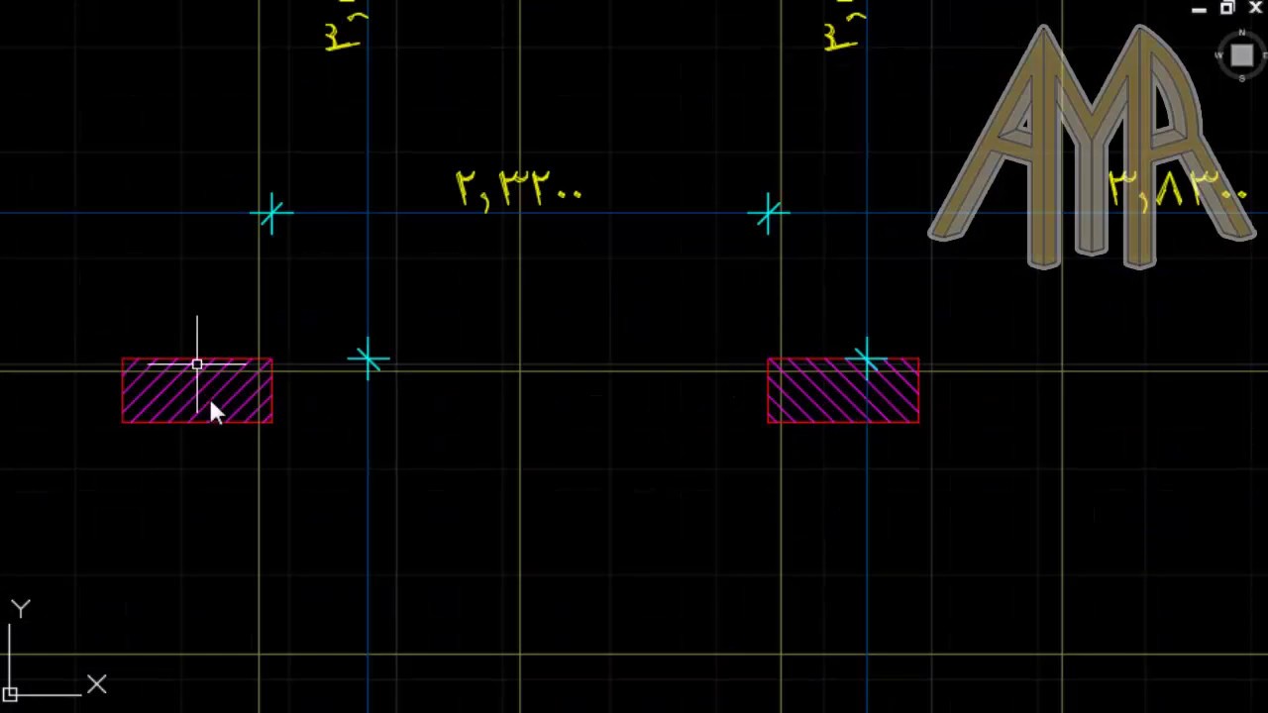Close the drawing window
Image resolution: width=1268 pixels, height=713 pixels.
tap(1255, 9)
